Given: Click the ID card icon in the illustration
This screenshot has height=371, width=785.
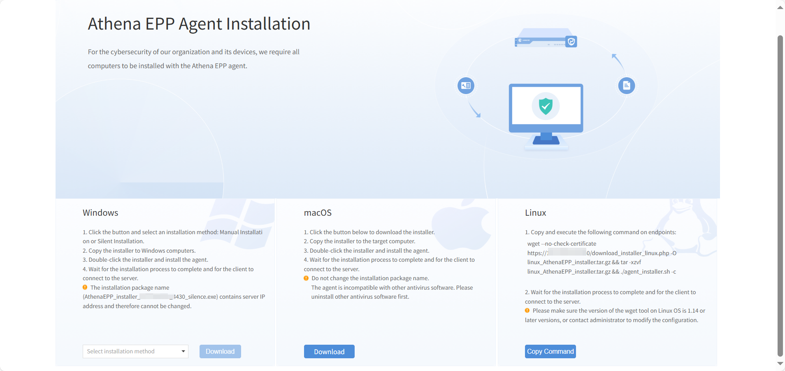Looking at the screenshot, I should click(466, 85).
